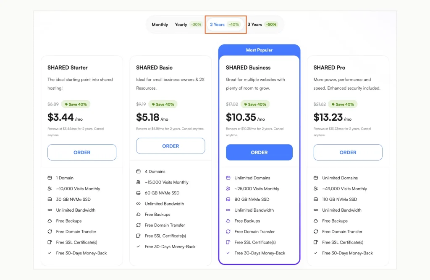Click the Save 40% badge under SHARED Pro
The width and height of the screenshot is (430, 280).
343,104
